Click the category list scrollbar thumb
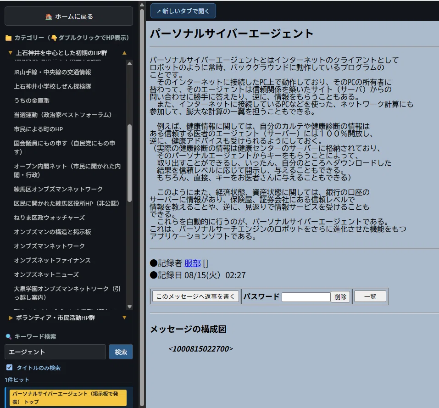This screenshot has width=439, height=408. coord(129,163)
